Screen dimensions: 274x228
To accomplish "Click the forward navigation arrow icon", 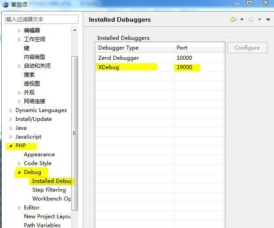I will coord(251,19).
